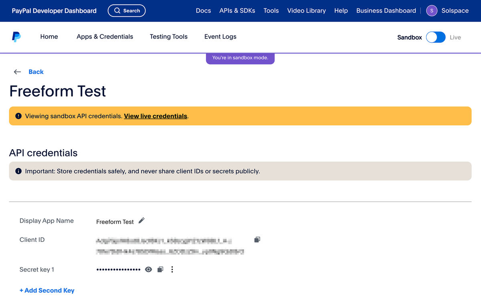Copy the Client ID to clipboard
The image size is (481, 302).
(257, 239)
